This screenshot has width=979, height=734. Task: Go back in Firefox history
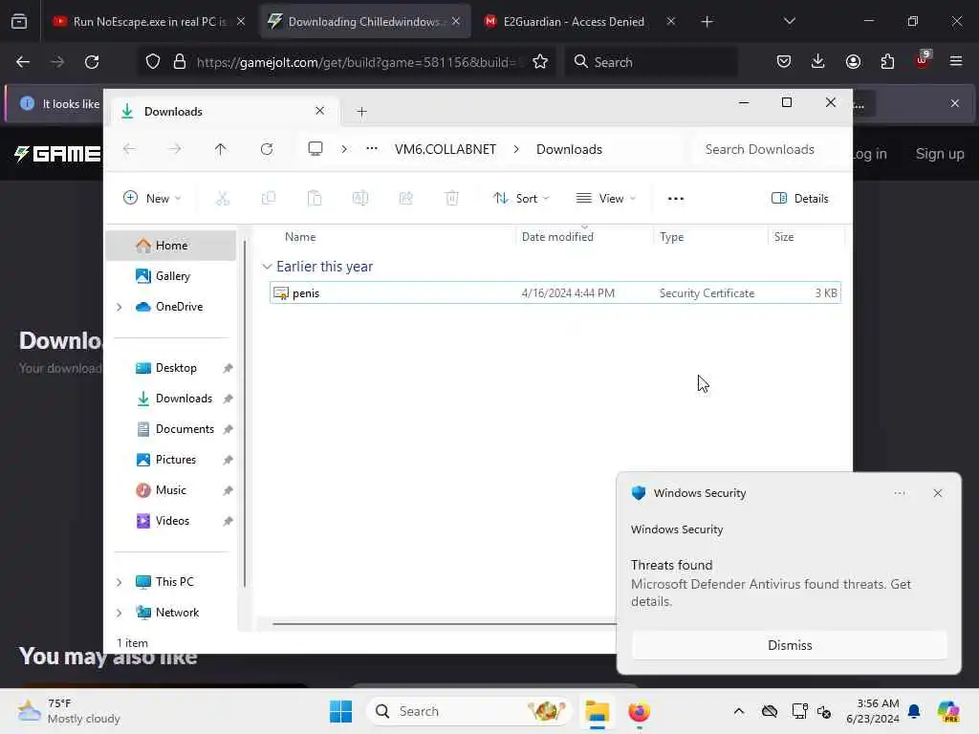[23, 62]
